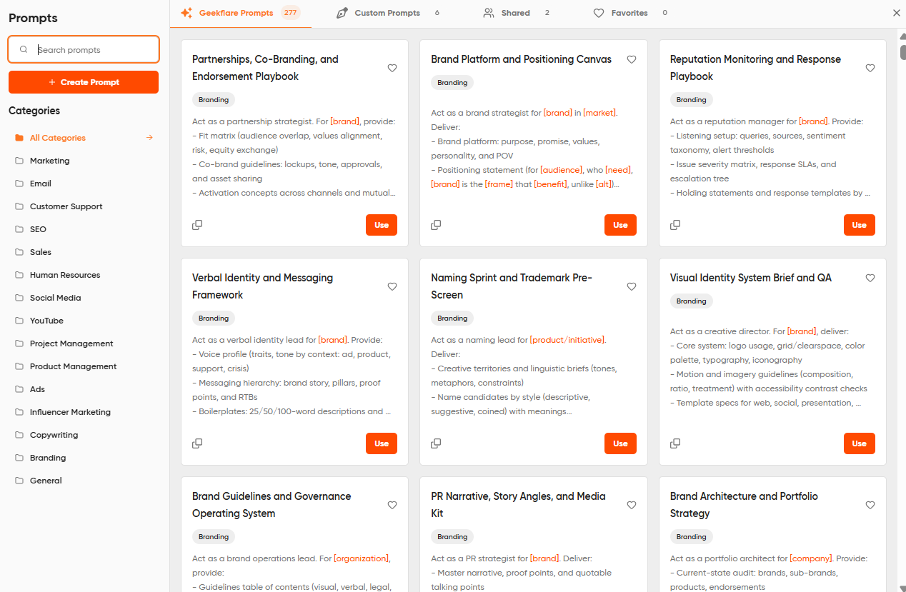Toggle heart on Visual Identity System Brief
The height and width of the screenshot is (592, 906).
(870, 279)
